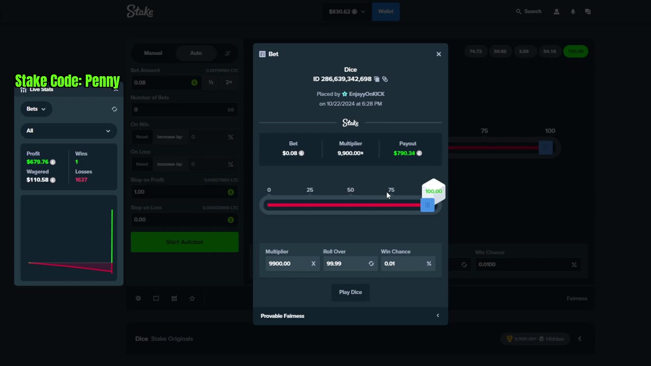Screen dimensions: 651x366
Task: Copy the bet ID with clipboard icon
Action: point(377,79)
